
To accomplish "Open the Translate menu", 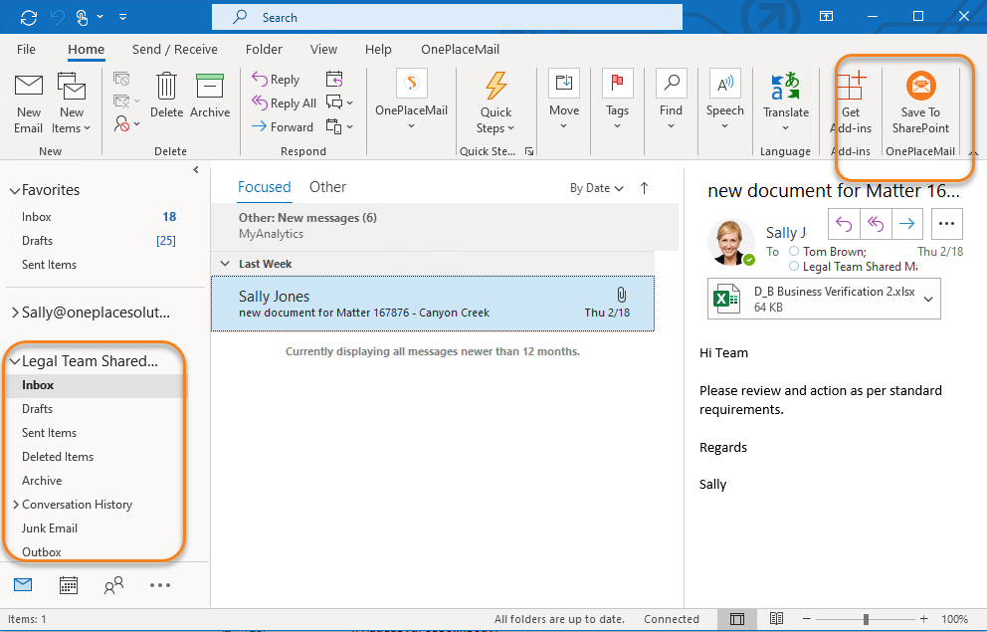I will 786,102.
